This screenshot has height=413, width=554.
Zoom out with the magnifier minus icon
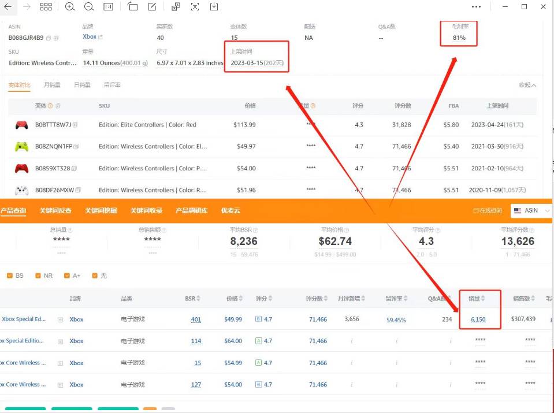[89, 7]
